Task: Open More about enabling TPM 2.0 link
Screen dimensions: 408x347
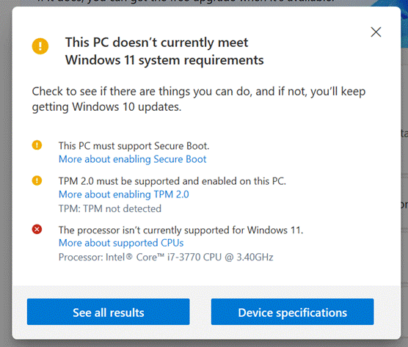Action: tap(124, 194)
